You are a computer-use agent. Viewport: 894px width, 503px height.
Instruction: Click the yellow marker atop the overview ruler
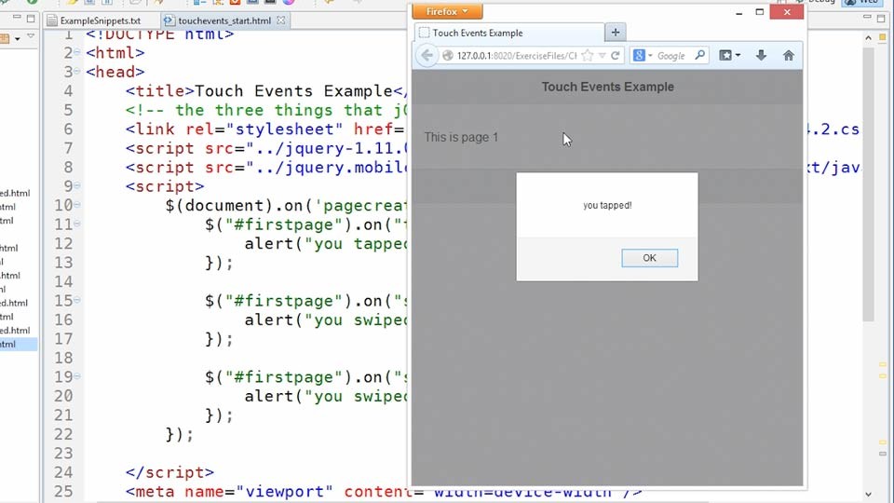pos(883,37)
